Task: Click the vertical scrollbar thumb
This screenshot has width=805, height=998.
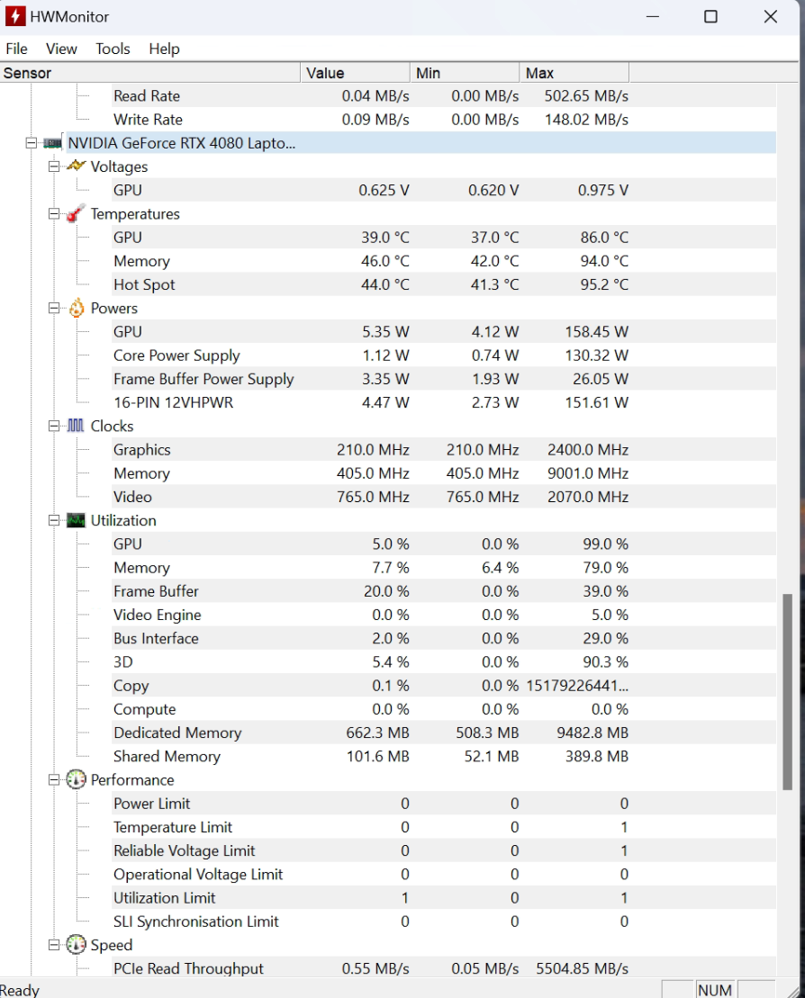Action: tap(789, 691)
